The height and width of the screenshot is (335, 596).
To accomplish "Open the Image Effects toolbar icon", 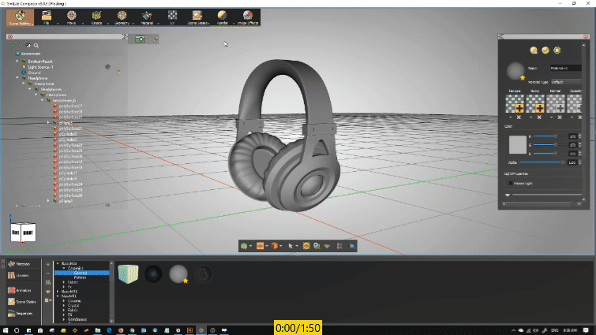I will point(248,17).
